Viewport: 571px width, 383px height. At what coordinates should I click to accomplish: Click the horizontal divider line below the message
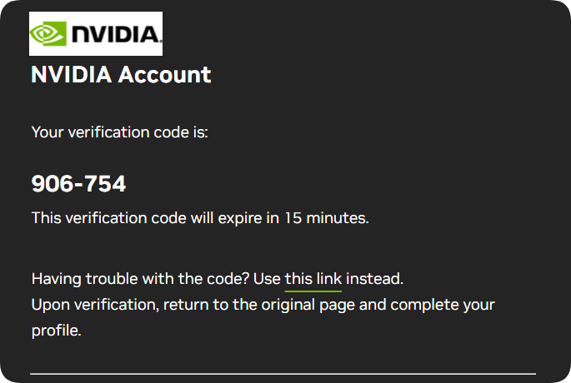point(283,374)
